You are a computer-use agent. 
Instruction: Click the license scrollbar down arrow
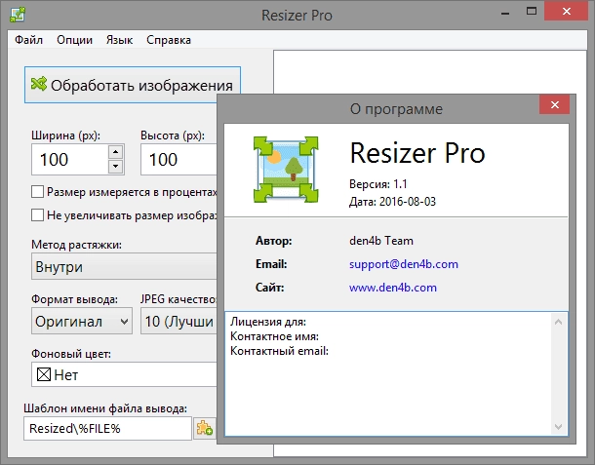click(558, 427)
